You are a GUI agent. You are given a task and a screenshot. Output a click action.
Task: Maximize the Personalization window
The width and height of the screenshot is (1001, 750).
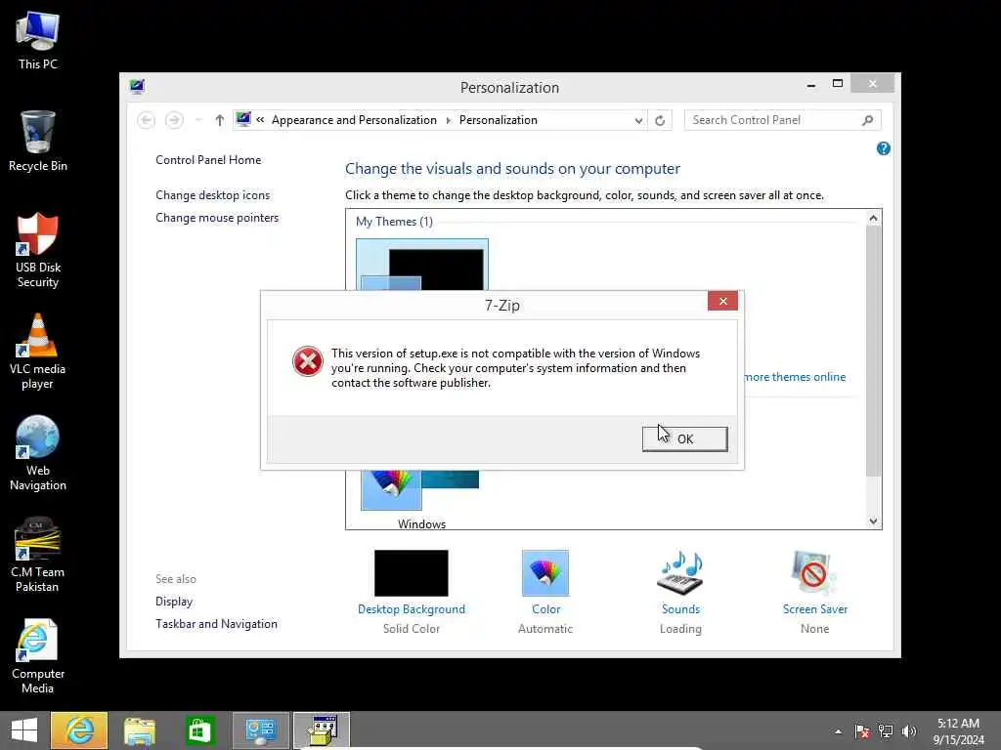click(x=838, y=84)
